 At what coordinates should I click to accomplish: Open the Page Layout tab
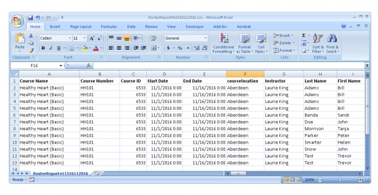pos(81,26)
